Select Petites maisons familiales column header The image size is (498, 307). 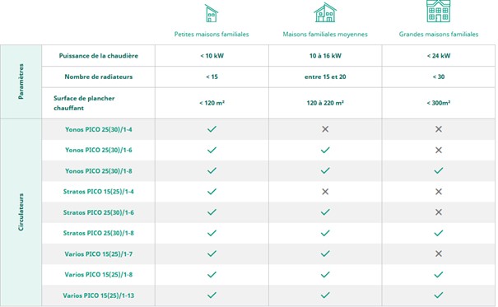pyautogui.click(x=212, y=35)
